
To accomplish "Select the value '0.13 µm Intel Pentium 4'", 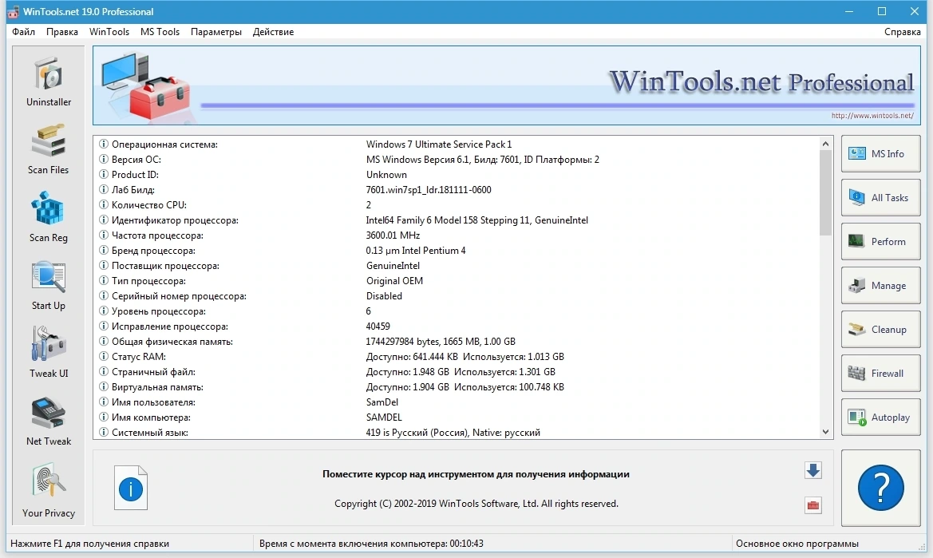I will pos(415,251).
